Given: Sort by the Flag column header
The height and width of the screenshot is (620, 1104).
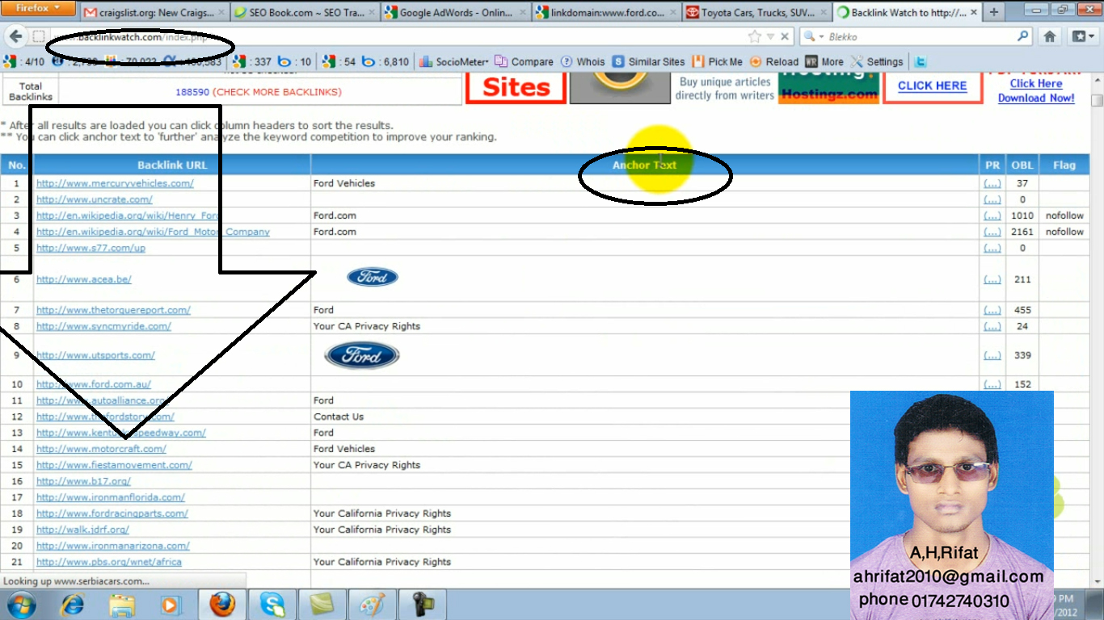Looking at the screenshot, I should click(1064, 165).
